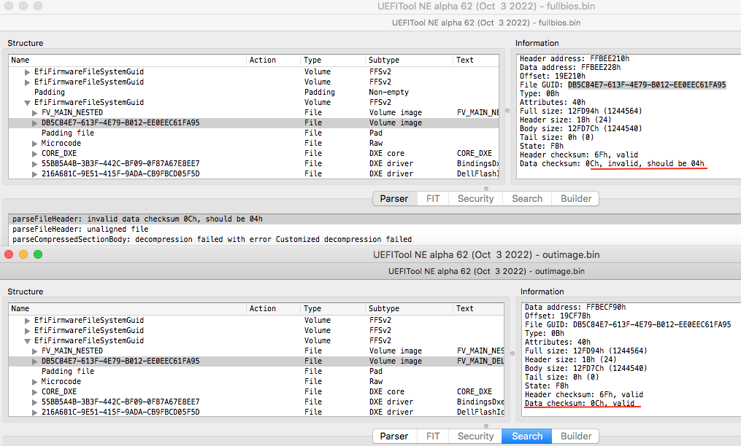Click Action column header in fullbios.bin window

(x=273, y=60)
